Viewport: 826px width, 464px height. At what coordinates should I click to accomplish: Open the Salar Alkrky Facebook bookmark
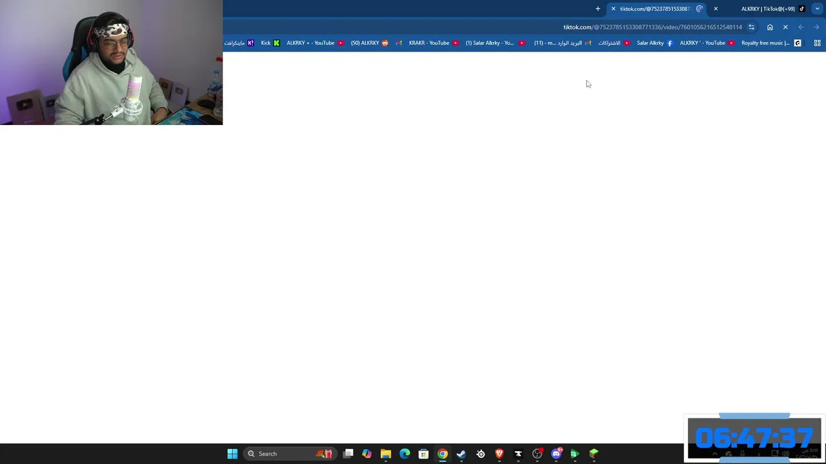click(x=654, y=43)
